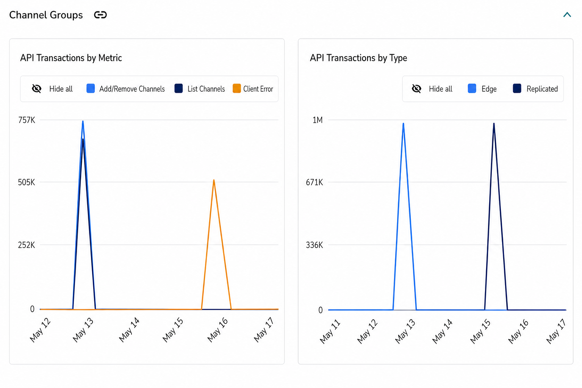Viewport: 582px width, 388px height.
Task: Click the API Transactions by Type title
Action: point(358,58)
